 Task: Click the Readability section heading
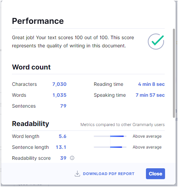pyautogui.click(x=31, y=124)
